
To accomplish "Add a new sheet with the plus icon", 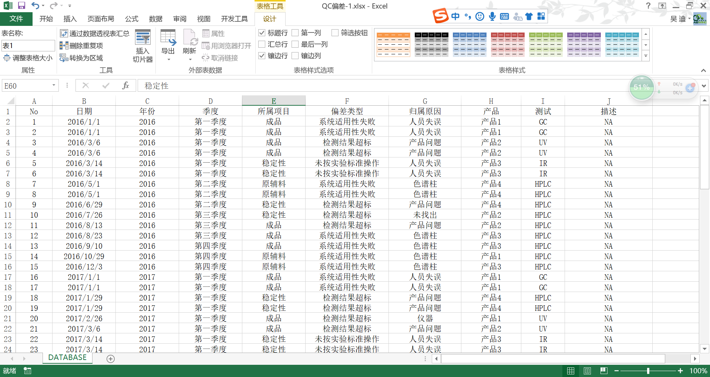I will tap(110, 359).
